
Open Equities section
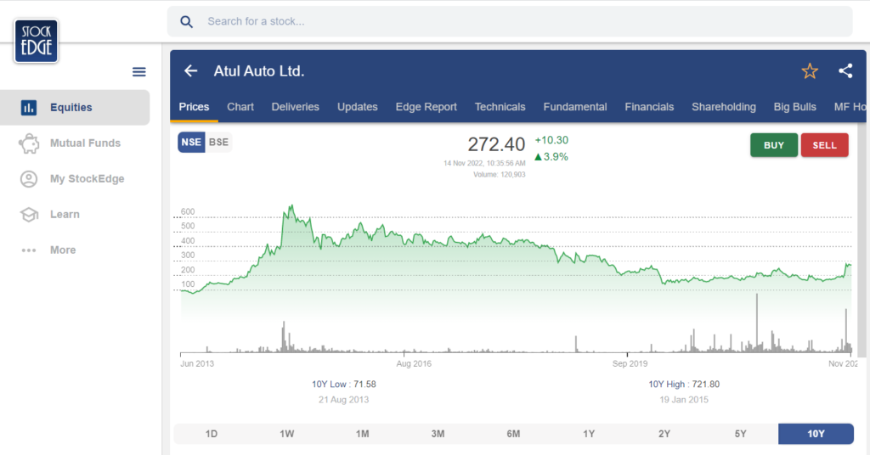75,108
